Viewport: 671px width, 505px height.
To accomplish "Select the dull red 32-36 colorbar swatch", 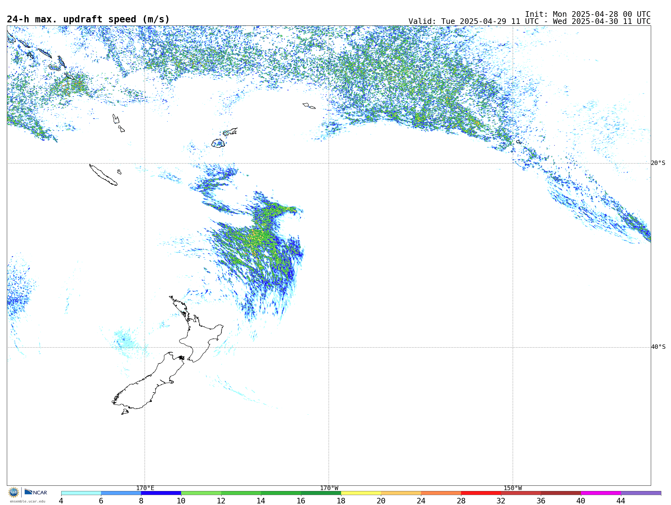I will point(521,493).
